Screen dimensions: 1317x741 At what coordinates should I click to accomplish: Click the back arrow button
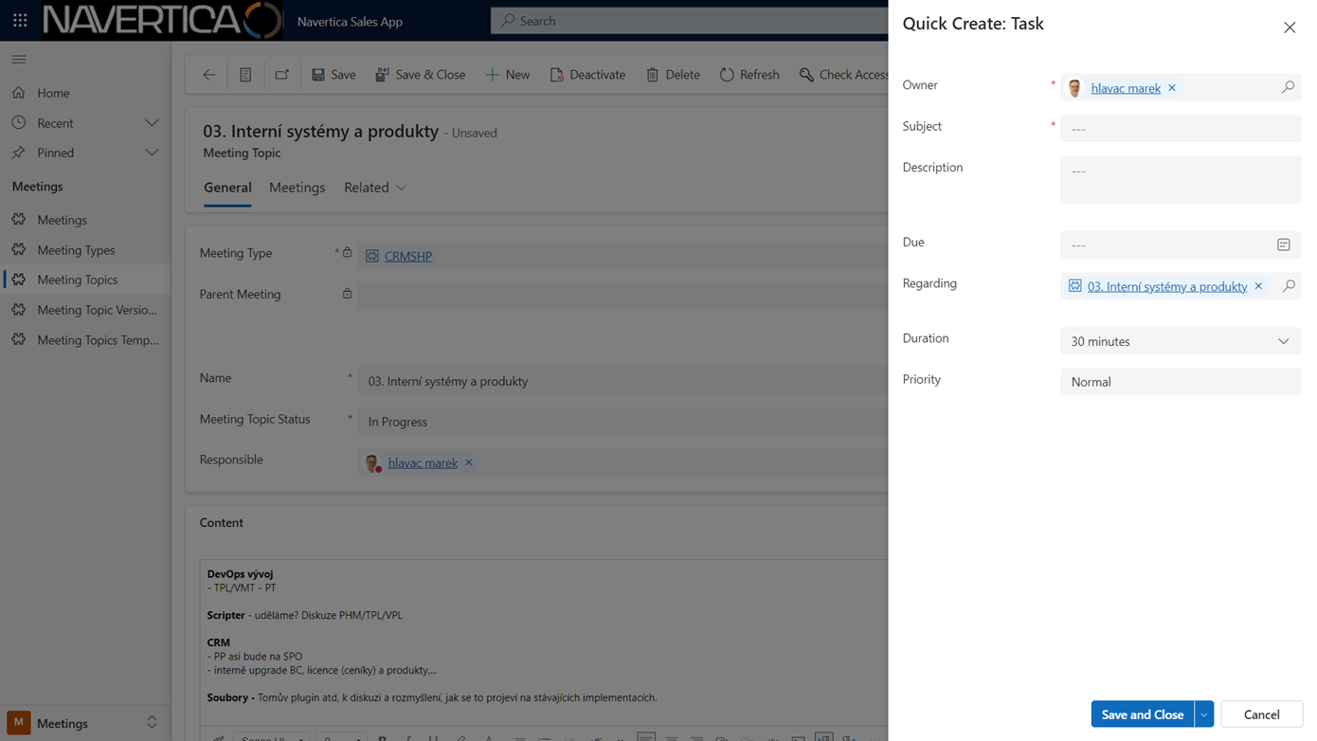click(209, 75)
